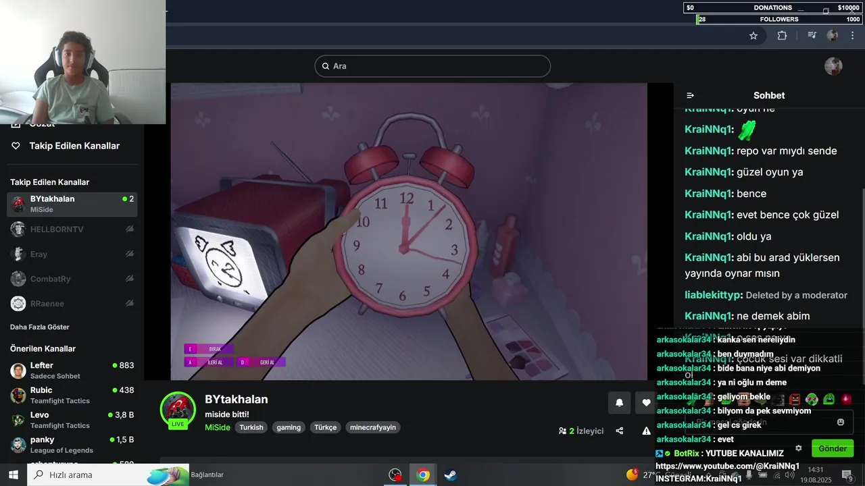Screen dimensions: 865x486
Task: Click the BYtakhalan streamer avatar with LIVE badge
Action: coord(178,410)
